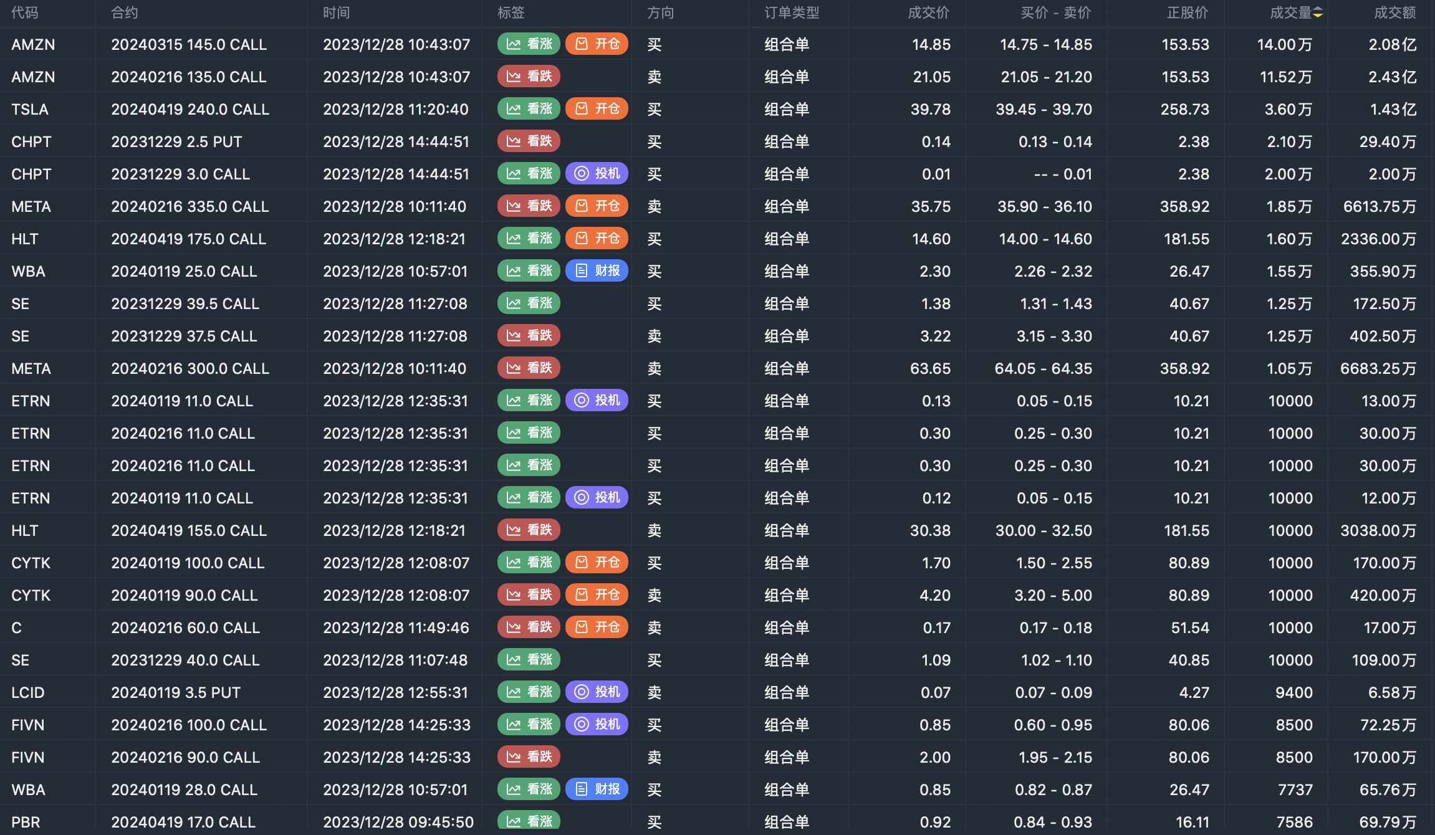This screenshot has height=835, width=1435.
Task: Select the PBR ticker cell
Action: [26, 822]
